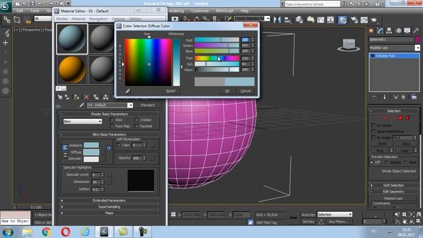
Task: Open Material Editor Options menu
Action: (118, 19)
